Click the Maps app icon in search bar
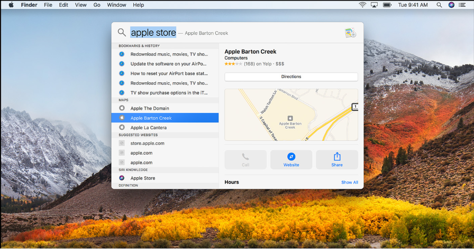474x249 pixels. 350,33
